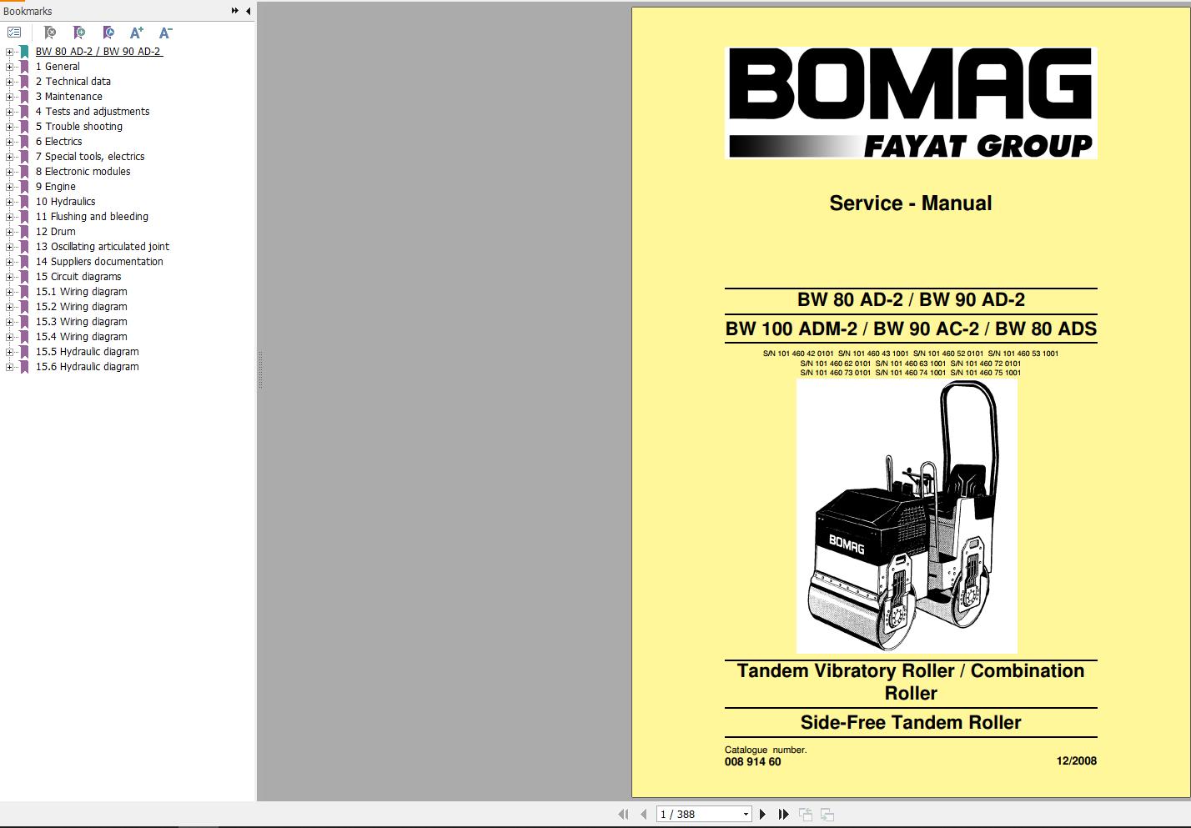Click the delete bookmark icon

click(x=50, y=33)
